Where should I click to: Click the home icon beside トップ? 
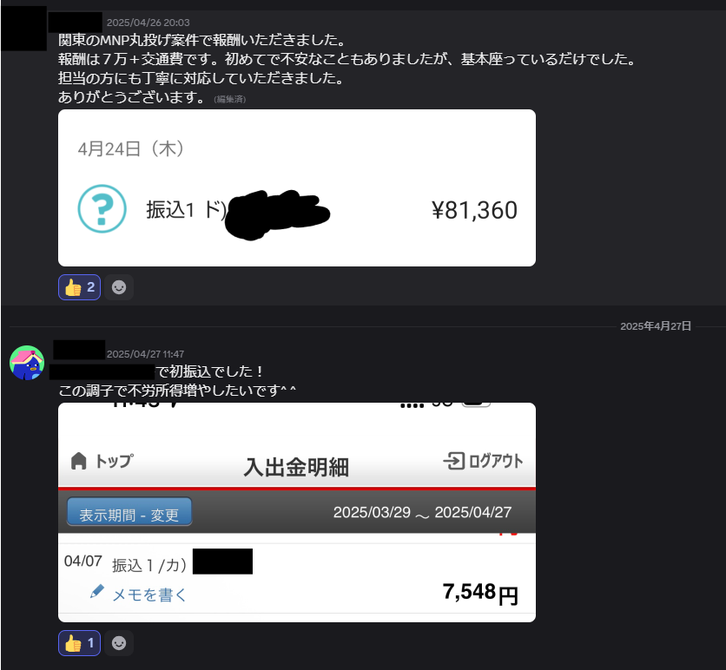[79, 461]
